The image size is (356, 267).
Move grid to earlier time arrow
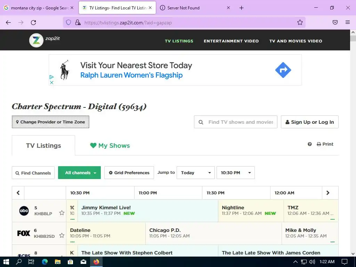18,193
